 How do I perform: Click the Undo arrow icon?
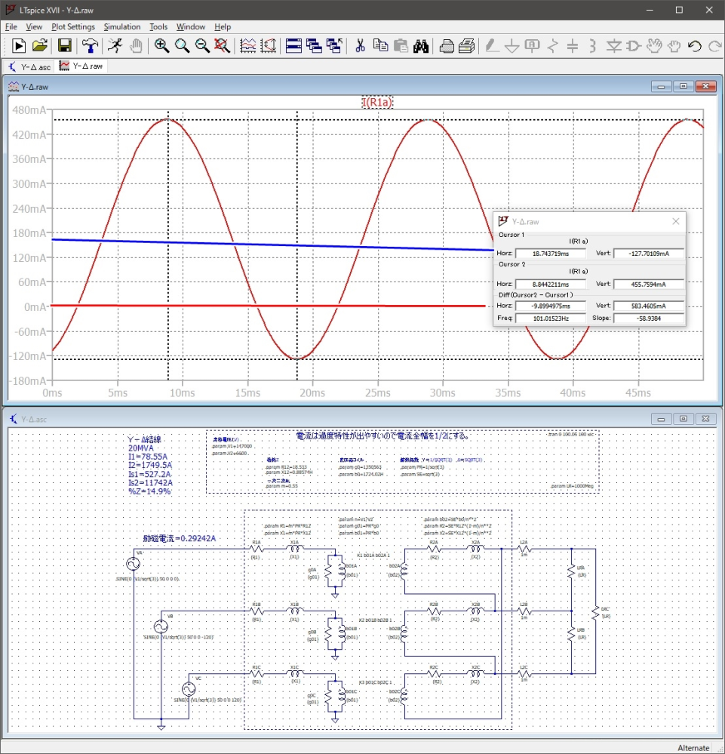pos(695,46)
